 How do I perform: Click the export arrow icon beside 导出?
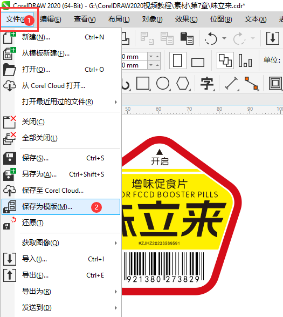pos(10,275)
